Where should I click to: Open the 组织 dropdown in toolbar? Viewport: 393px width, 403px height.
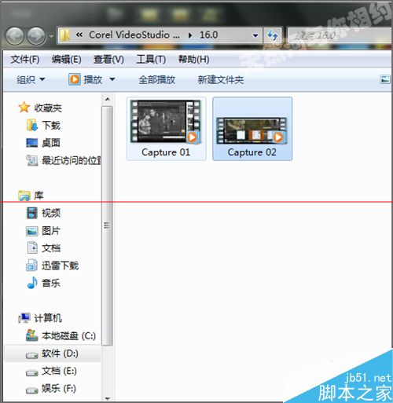click(31, 79)
